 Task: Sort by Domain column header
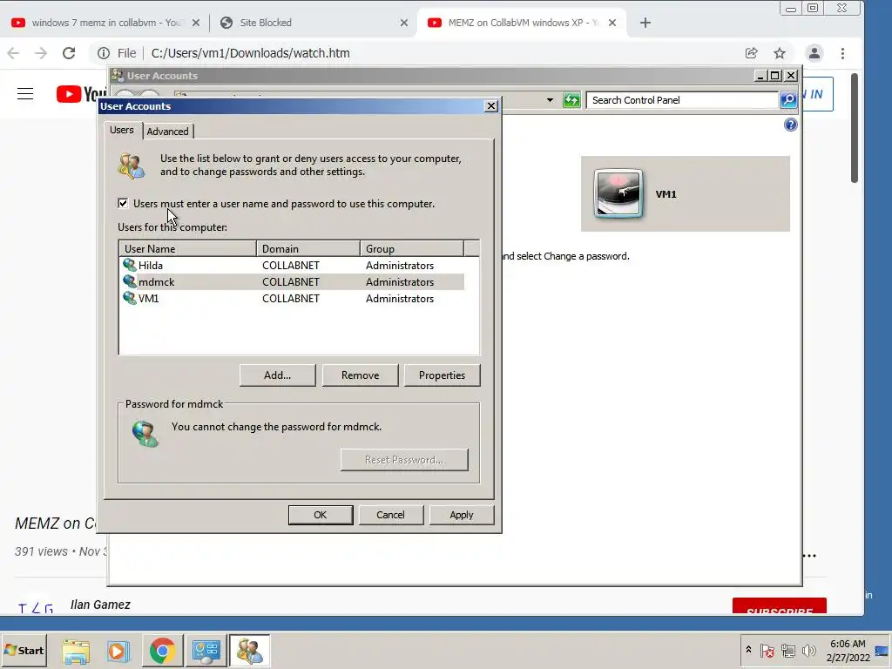[x=307, y=248]
